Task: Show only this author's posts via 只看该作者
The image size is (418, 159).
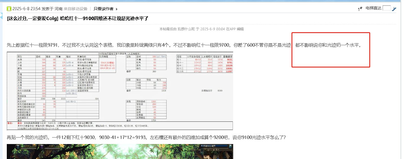Action: pos(104,9)
